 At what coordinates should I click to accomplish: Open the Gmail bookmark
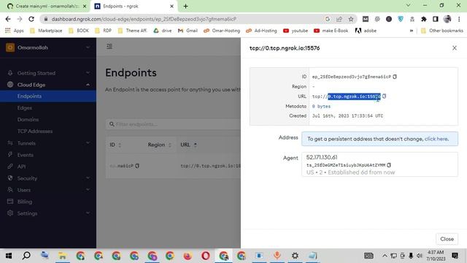click(188, 31)
